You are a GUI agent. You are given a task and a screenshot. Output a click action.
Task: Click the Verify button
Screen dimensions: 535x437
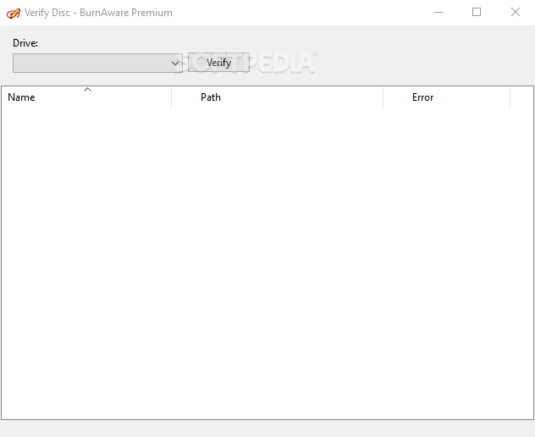coord(218,63)
